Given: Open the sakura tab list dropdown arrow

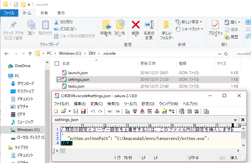Looking at the screenshot, I should click(235, 120).
